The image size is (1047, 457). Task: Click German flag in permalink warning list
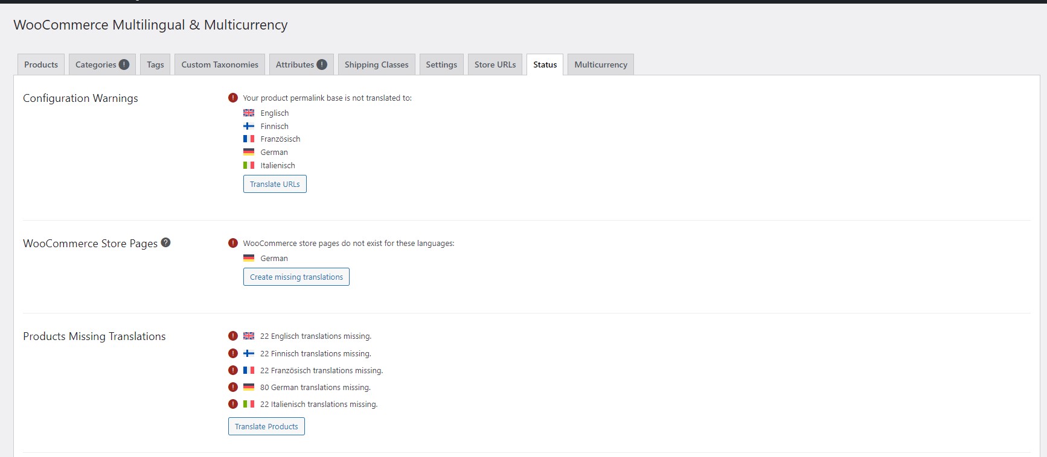coord(249,152)
